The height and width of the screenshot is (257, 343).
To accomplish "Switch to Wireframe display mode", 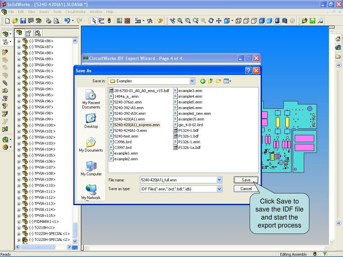I will tap(238, 21).
